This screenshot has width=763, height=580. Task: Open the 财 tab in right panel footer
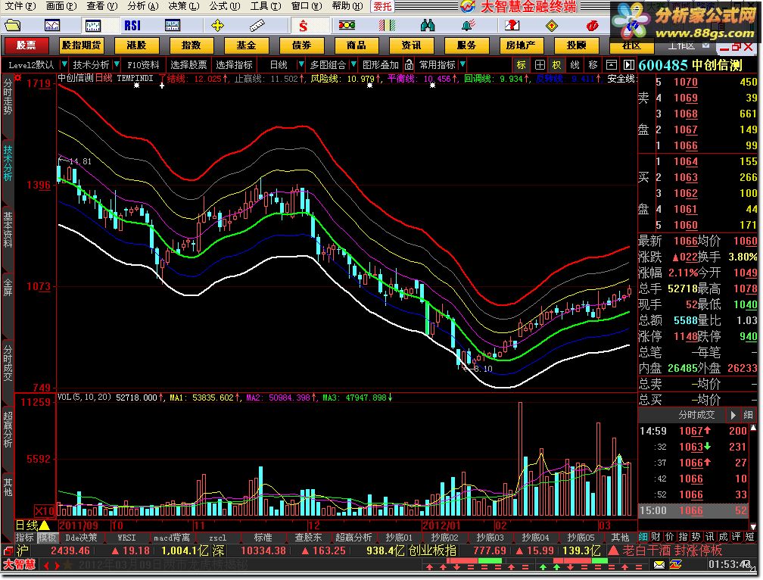656,537
